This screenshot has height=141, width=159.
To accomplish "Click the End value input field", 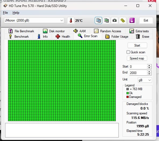I will [x=138, y=73].
